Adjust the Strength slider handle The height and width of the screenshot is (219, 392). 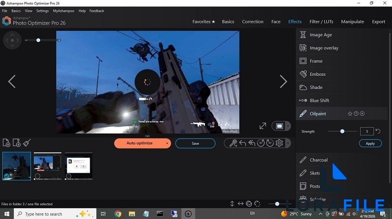tap(342, 131)
